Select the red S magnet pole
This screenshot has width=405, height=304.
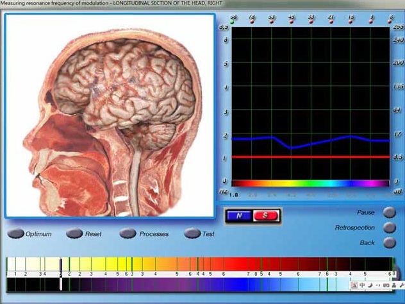pos(265,216)
